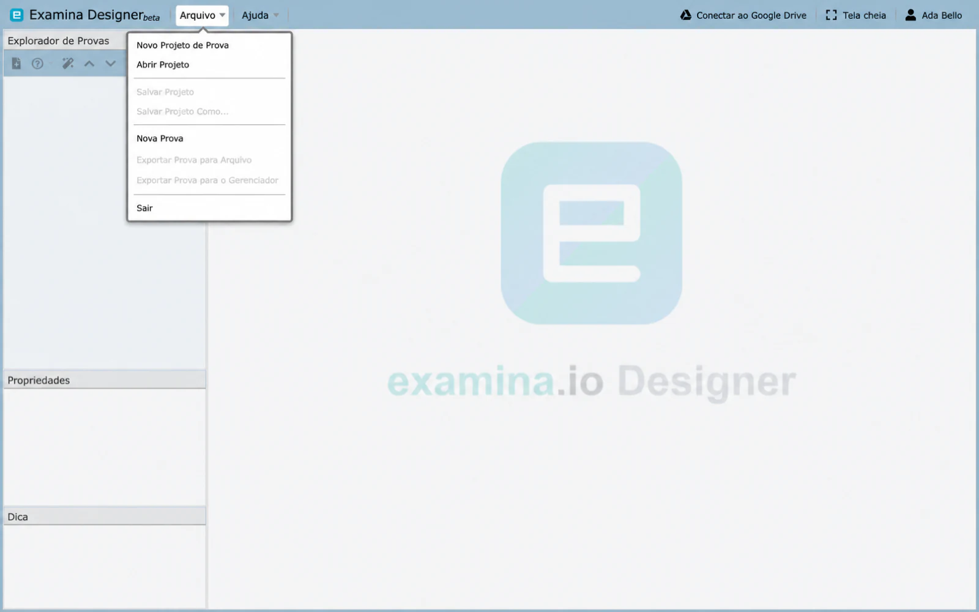Open the Ada Bello account button
The height and width of the screenshot is (612, 979).
[x=934, y=15]
